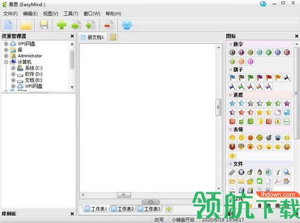Insert the blue flag icon
The height and width of the screenshot is (223, 300).
(232, 78)
